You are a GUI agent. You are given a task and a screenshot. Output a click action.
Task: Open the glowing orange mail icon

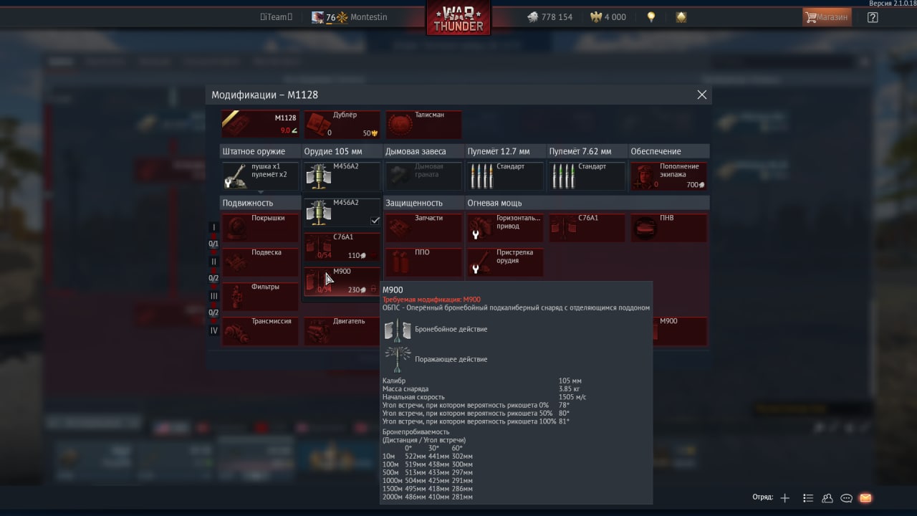click(865, 498)
